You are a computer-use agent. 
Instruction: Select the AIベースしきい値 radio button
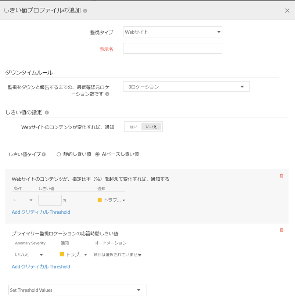[x=97, y=154]
